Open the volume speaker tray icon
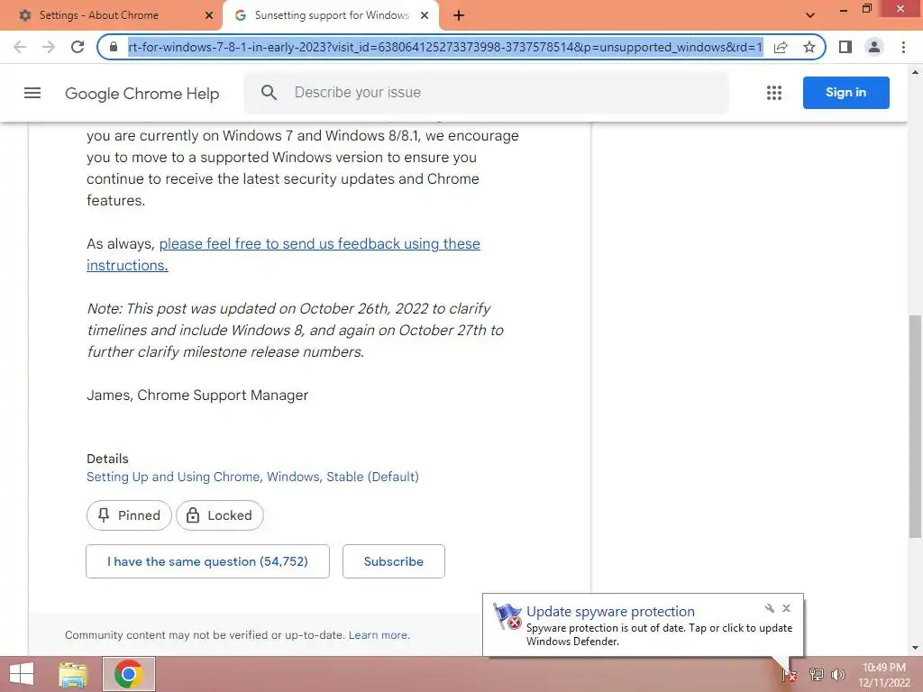 click(838, 675)
